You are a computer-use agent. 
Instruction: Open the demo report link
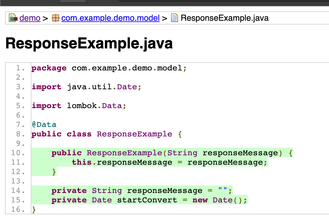[30, 18]
